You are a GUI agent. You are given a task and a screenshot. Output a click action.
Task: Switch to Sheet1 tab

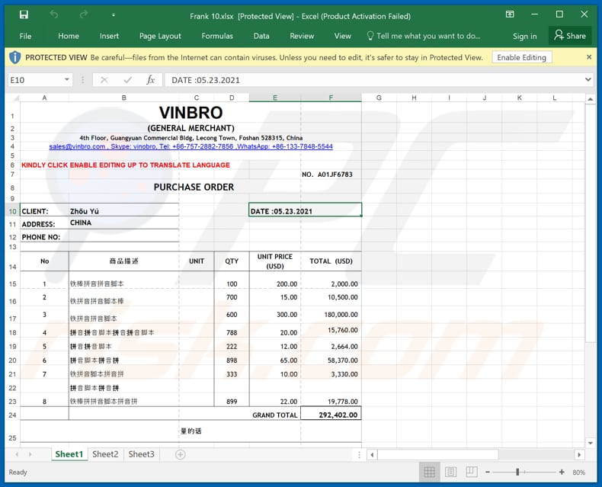tap(69, 454)
